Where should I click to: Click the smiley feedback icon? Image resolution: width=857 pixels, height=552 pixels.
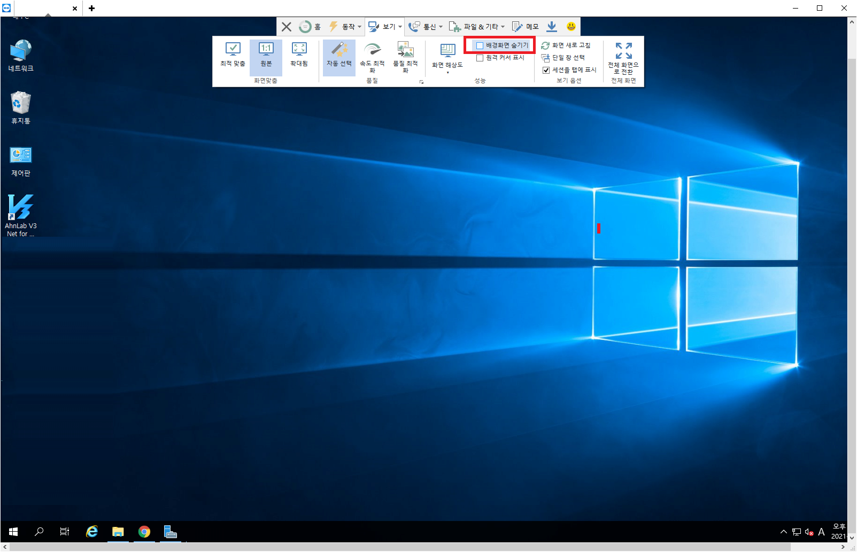pos(571,26)
